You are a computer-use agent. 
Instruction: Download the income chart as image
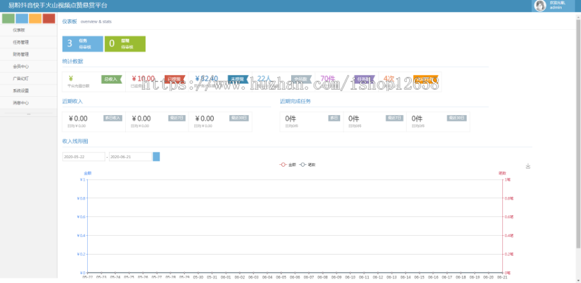pyautogui.click(x=528, y=166)
